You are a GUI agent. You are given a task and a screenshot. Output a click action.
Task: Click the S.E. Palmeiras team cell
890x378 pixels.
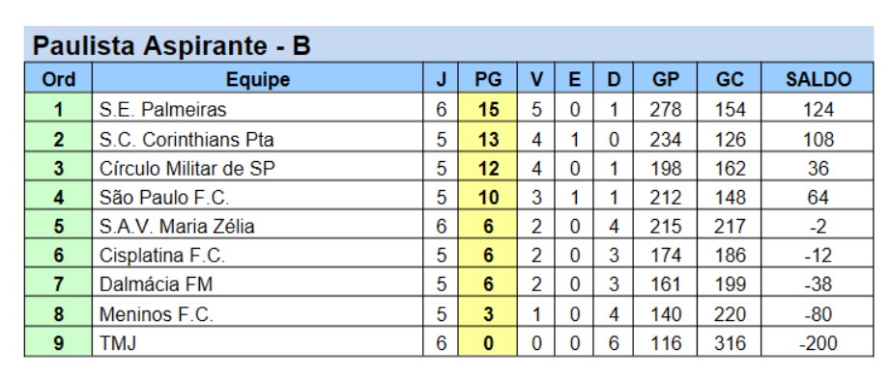[x=258, y=108]
